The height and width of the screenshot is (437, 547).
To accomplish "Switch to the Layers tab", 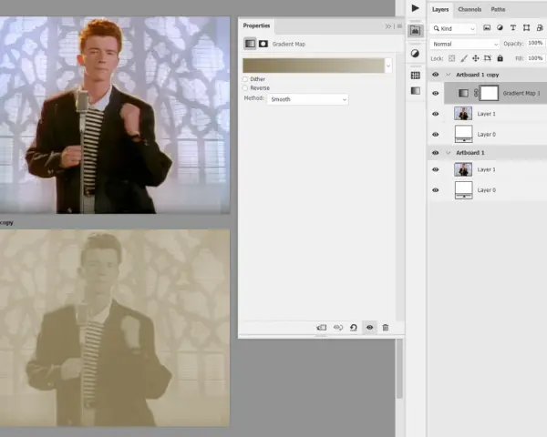I will pyautogui.click(x=440, y=9).
